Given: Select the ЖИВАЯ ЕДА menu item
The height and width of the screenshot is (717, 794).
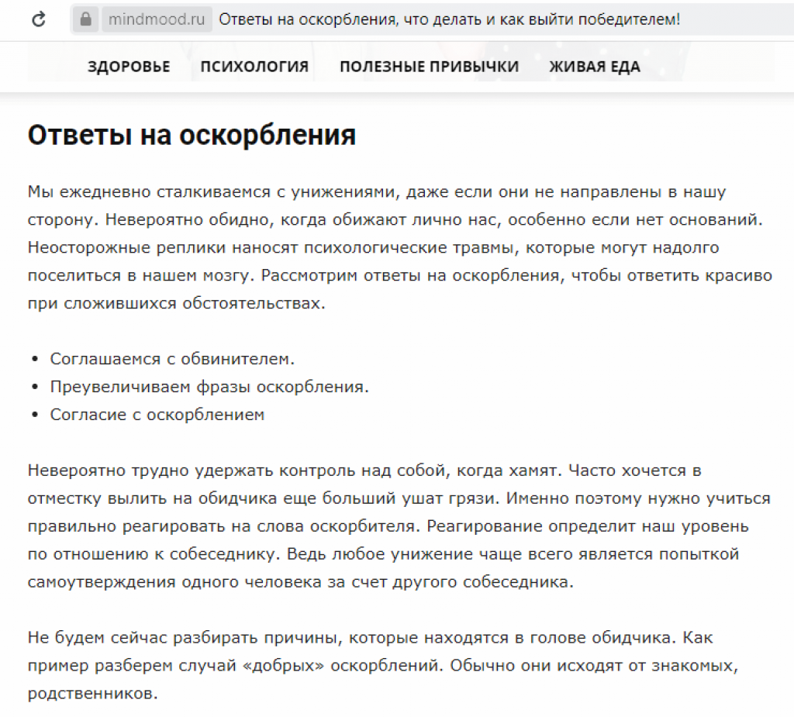Looking at the screenshot, I should [595, 67].
